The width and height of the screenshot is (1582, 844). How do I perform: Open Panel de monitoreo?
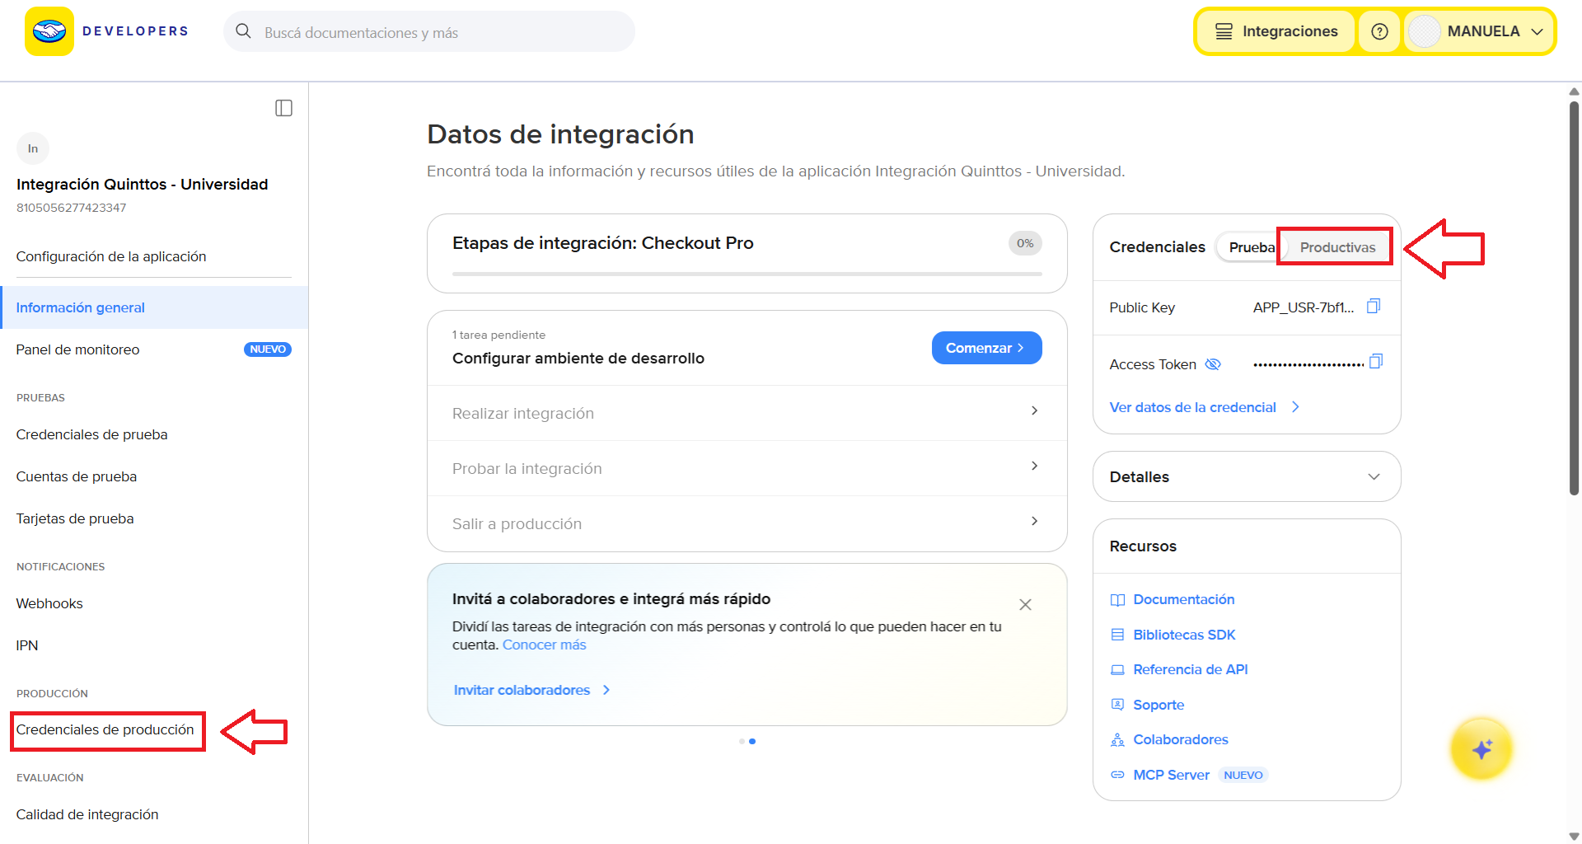(154, 349)
